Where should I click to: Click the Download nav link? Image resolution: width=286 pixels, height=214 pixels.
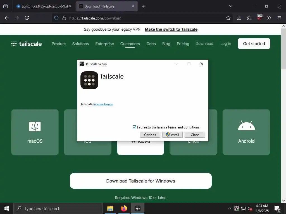204,43
